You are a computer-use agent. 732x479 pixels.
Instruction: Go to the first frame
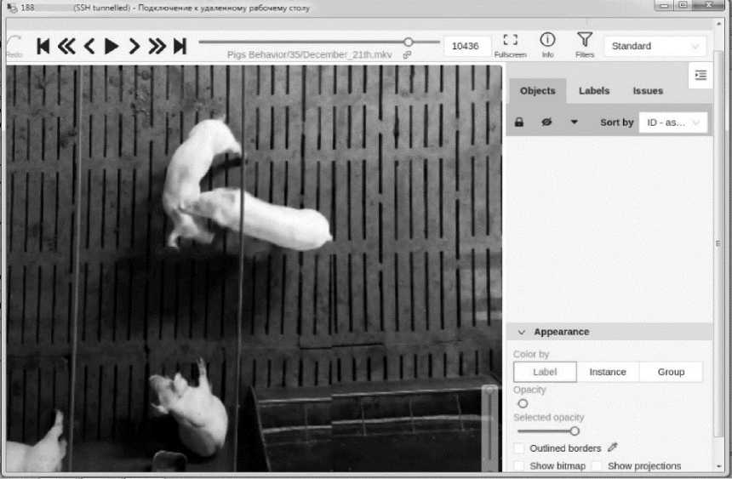[43, 46]
